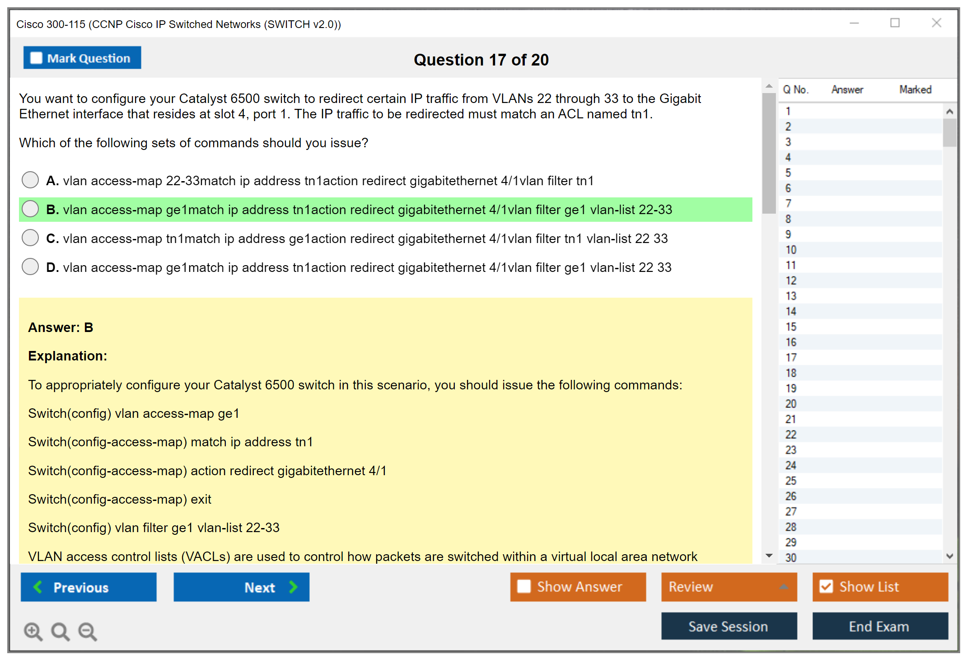
Task: Jump to question 20 in list
Action: (x=791, y=404)
